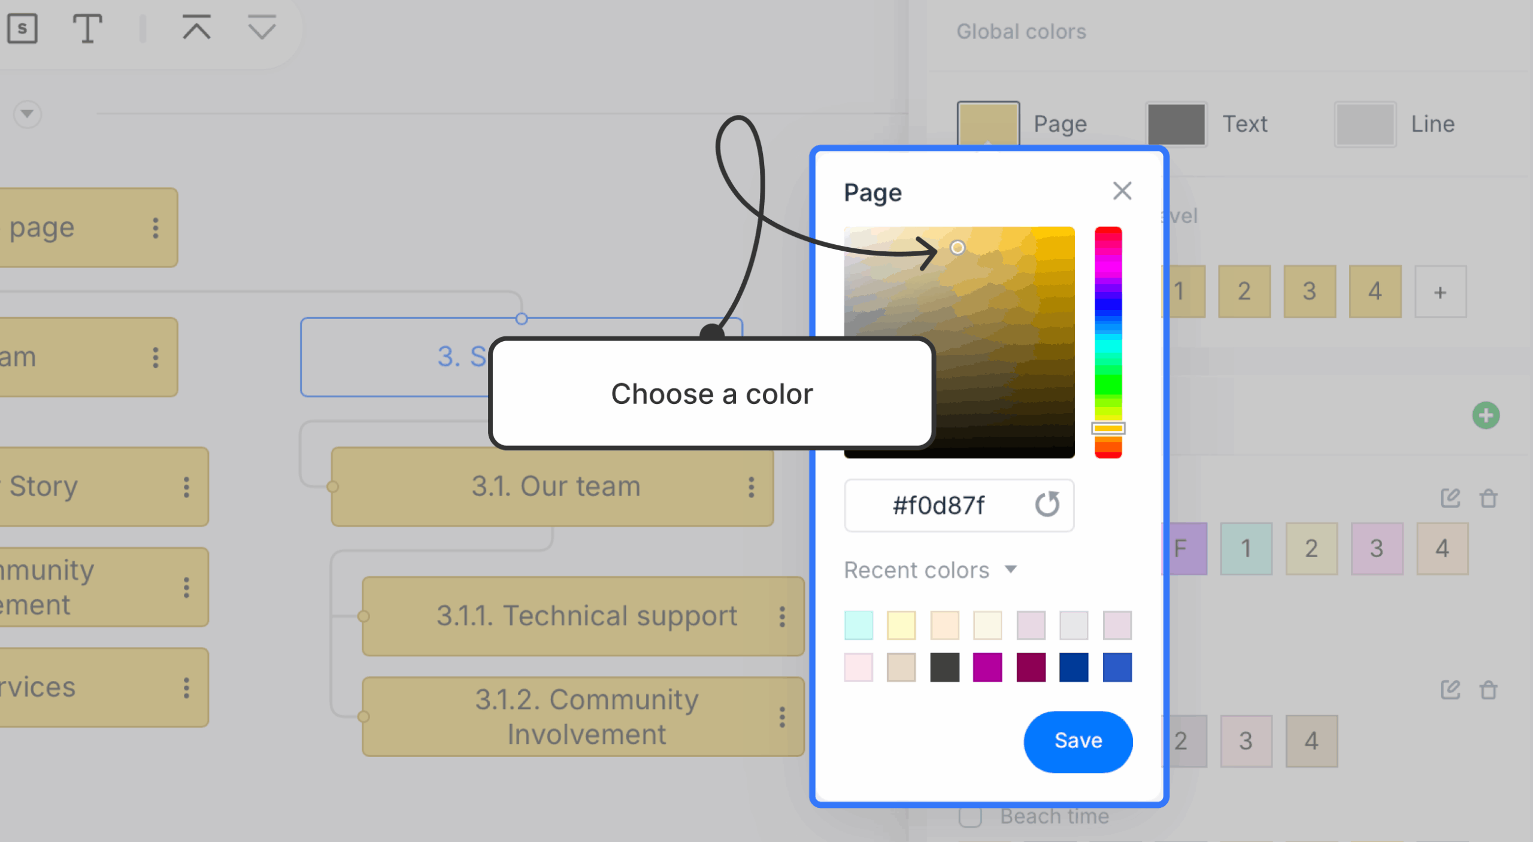Click the collapse-up arrow toolbar icon

pos(196,28)
